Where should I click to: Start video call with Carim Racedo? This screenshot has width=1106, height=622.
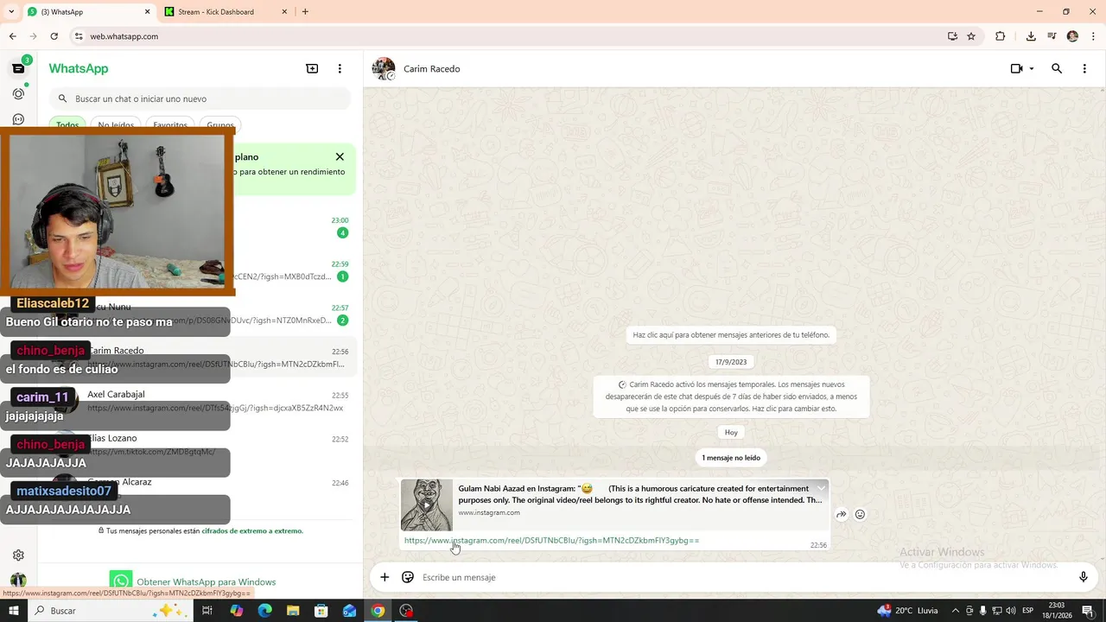1016,68
